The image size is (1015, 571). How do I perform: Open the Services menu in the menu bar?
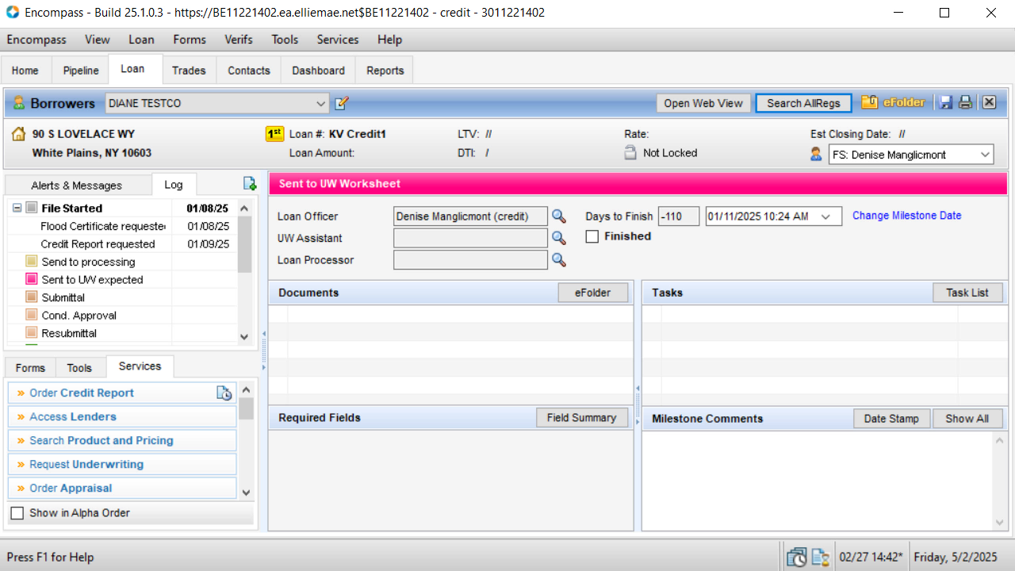click(338, 40)
